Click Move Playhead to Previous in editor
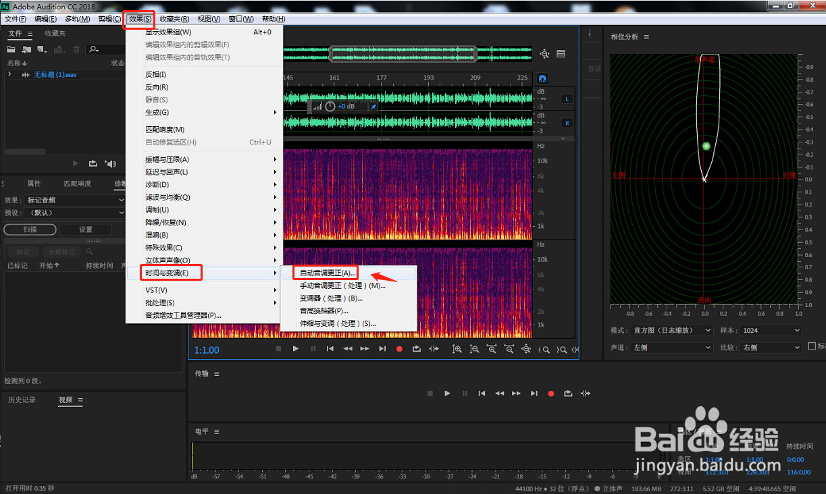This screenshot has width=826, height=494. (x=330, y=348)
